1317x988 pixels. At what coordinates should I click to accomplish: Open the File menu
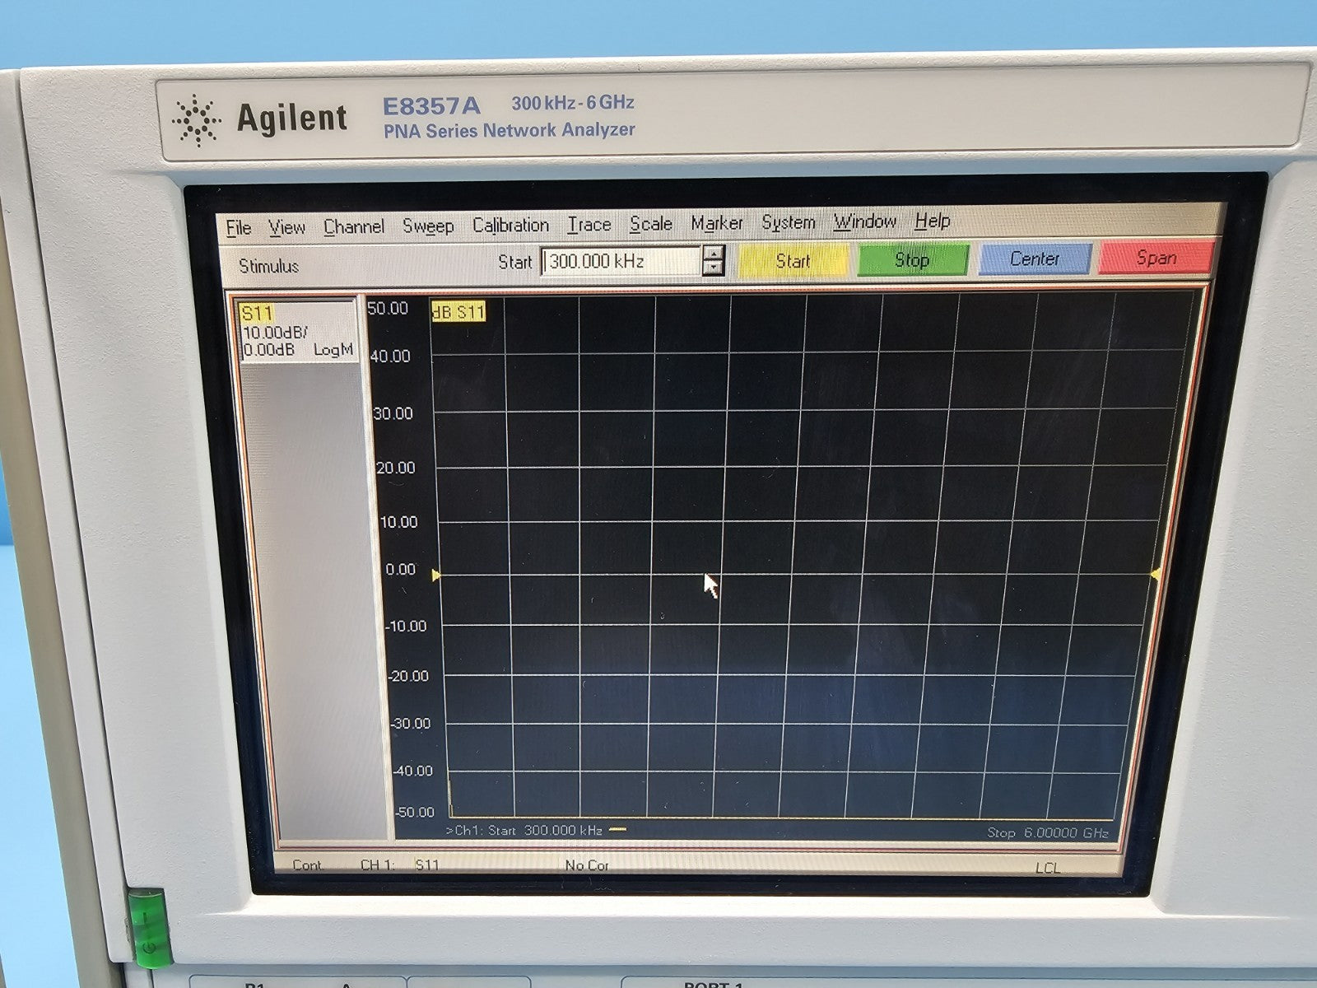[238, 227]
